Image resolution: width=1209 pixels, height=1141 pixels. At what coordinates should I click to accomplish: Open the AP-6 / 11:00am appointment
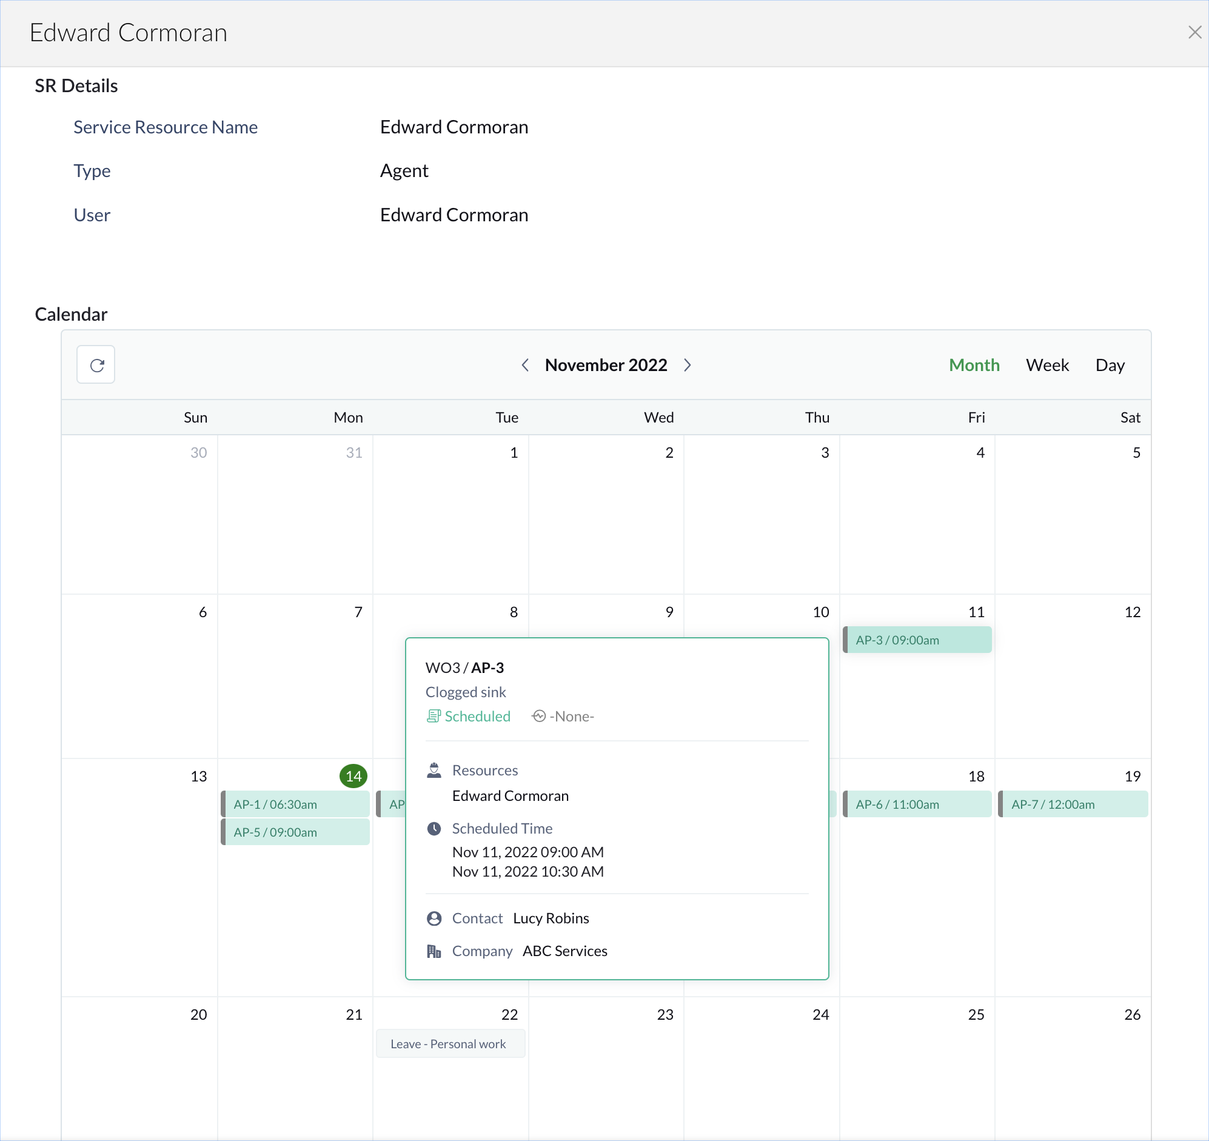click(917, 804)
